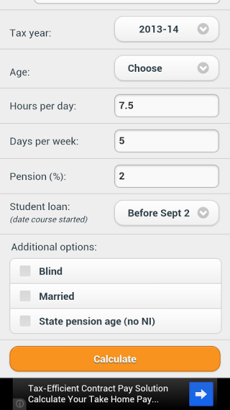
Task: Click into the Pension (%) field
Action: 167,176
